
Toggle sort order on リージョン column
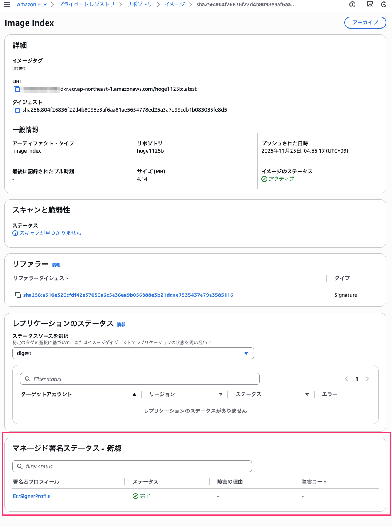click(221, 394)
